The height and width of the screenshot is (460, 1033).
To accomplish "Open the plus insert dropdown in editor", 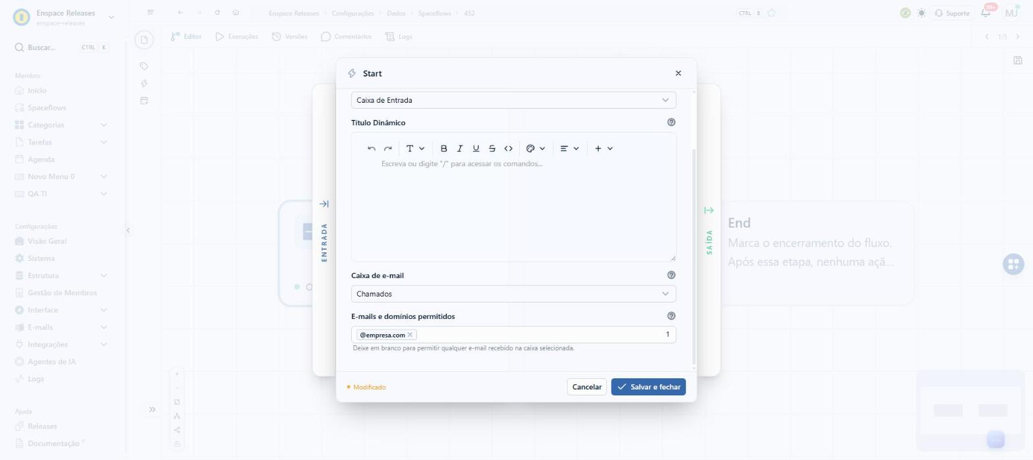I will point(603,149).
